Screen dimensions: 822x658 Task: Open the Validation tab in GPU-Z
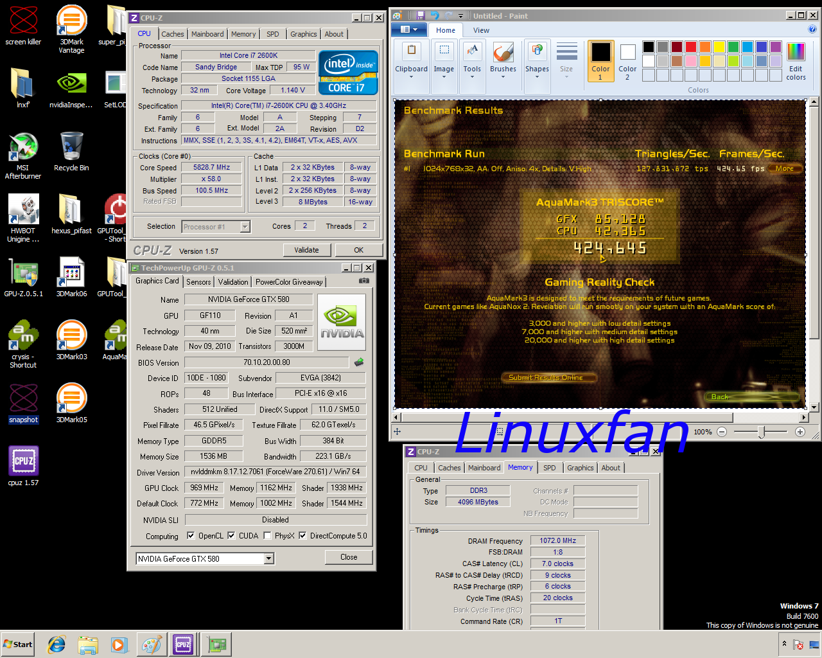coord(233,281)
